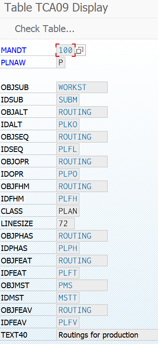
Task: Click the value help icon next to MANDT
Action: (x=80, y=50)
